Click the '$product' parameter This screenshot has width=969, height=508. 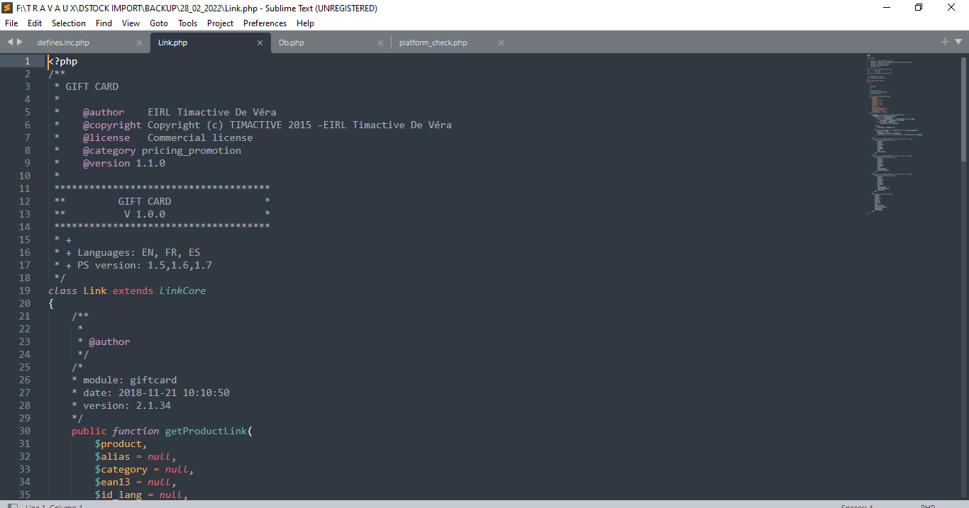(x=118, y=444)
